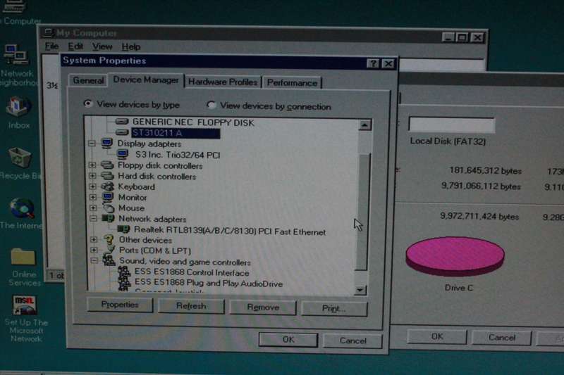Screen dimensions: 564x375
Task: Click the Print... button
Action: pyautogui.click(x=333, y=309)
